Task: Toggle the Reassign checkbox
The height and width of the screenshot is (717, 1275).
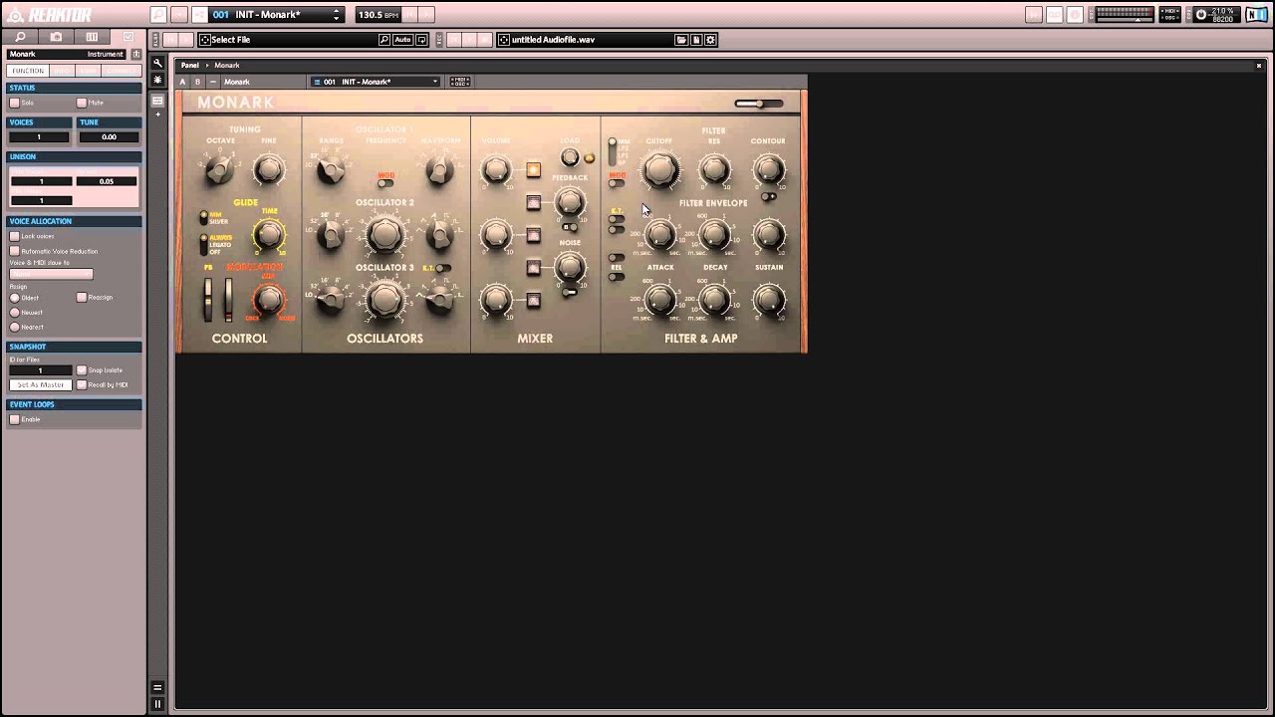Action: point(82,297)
